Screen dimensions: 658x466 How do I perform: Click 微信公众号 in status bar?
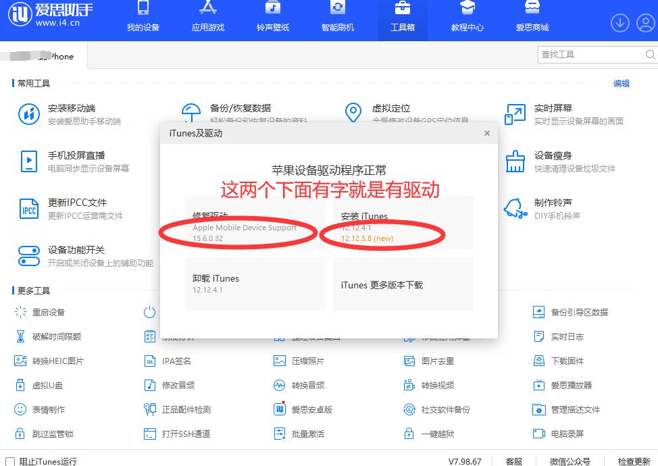click(x=570, y=461)
